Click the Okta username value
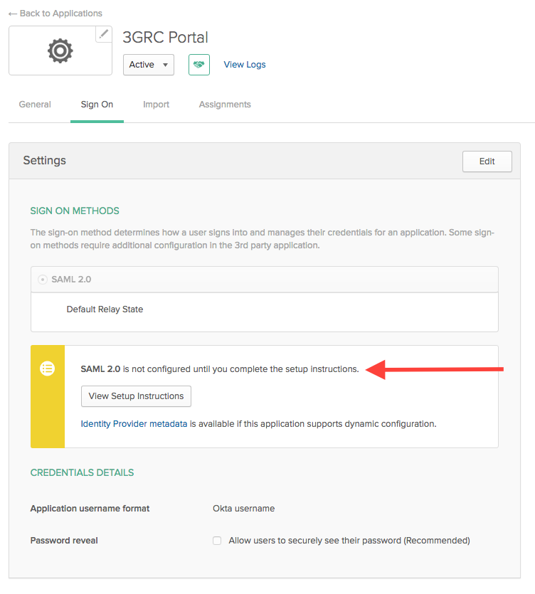The width and height of the screenshot is (535, 594). coord(243,509)
